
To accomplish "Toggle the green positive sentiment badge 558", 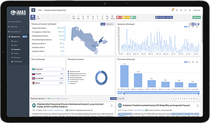I will click(133, 17).
